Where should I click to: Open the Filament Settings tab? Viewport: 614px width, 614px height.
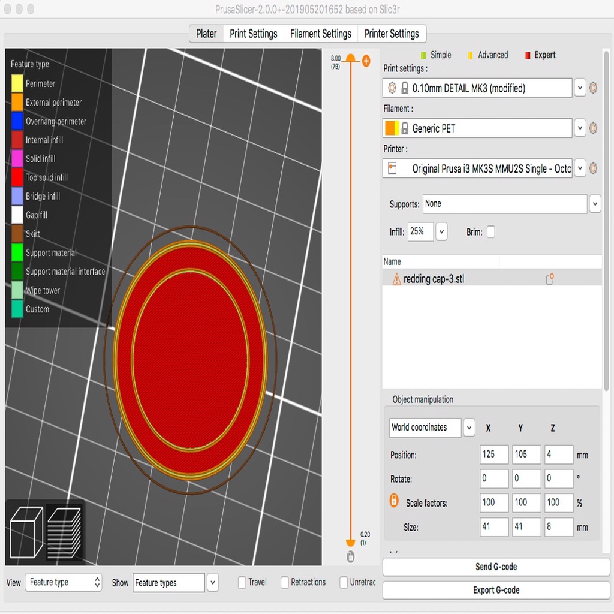click(x=321, y=34)
